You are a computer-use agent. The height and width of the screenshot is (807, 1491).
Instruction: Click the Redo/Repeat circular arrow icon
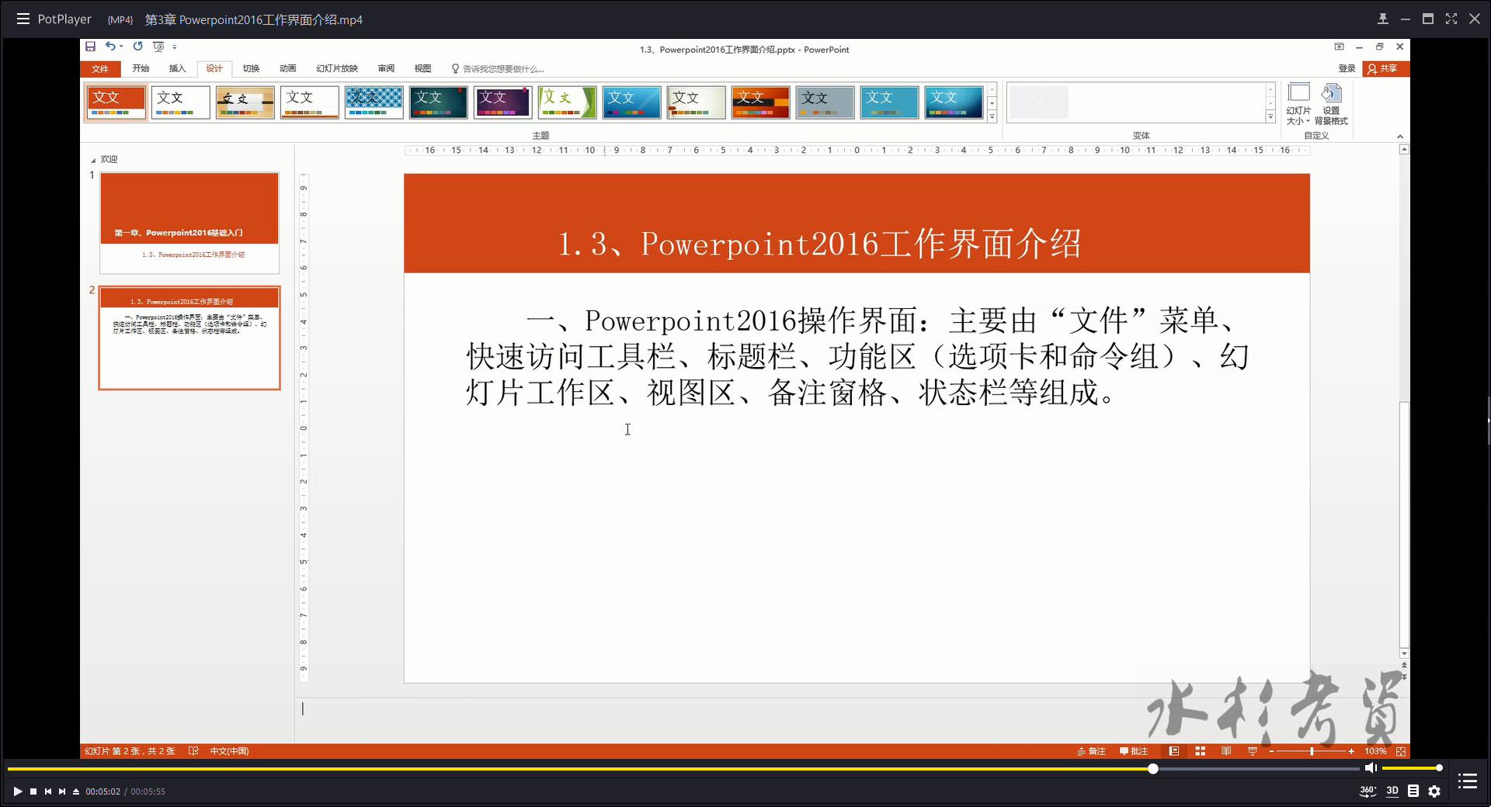coord(137,47)
